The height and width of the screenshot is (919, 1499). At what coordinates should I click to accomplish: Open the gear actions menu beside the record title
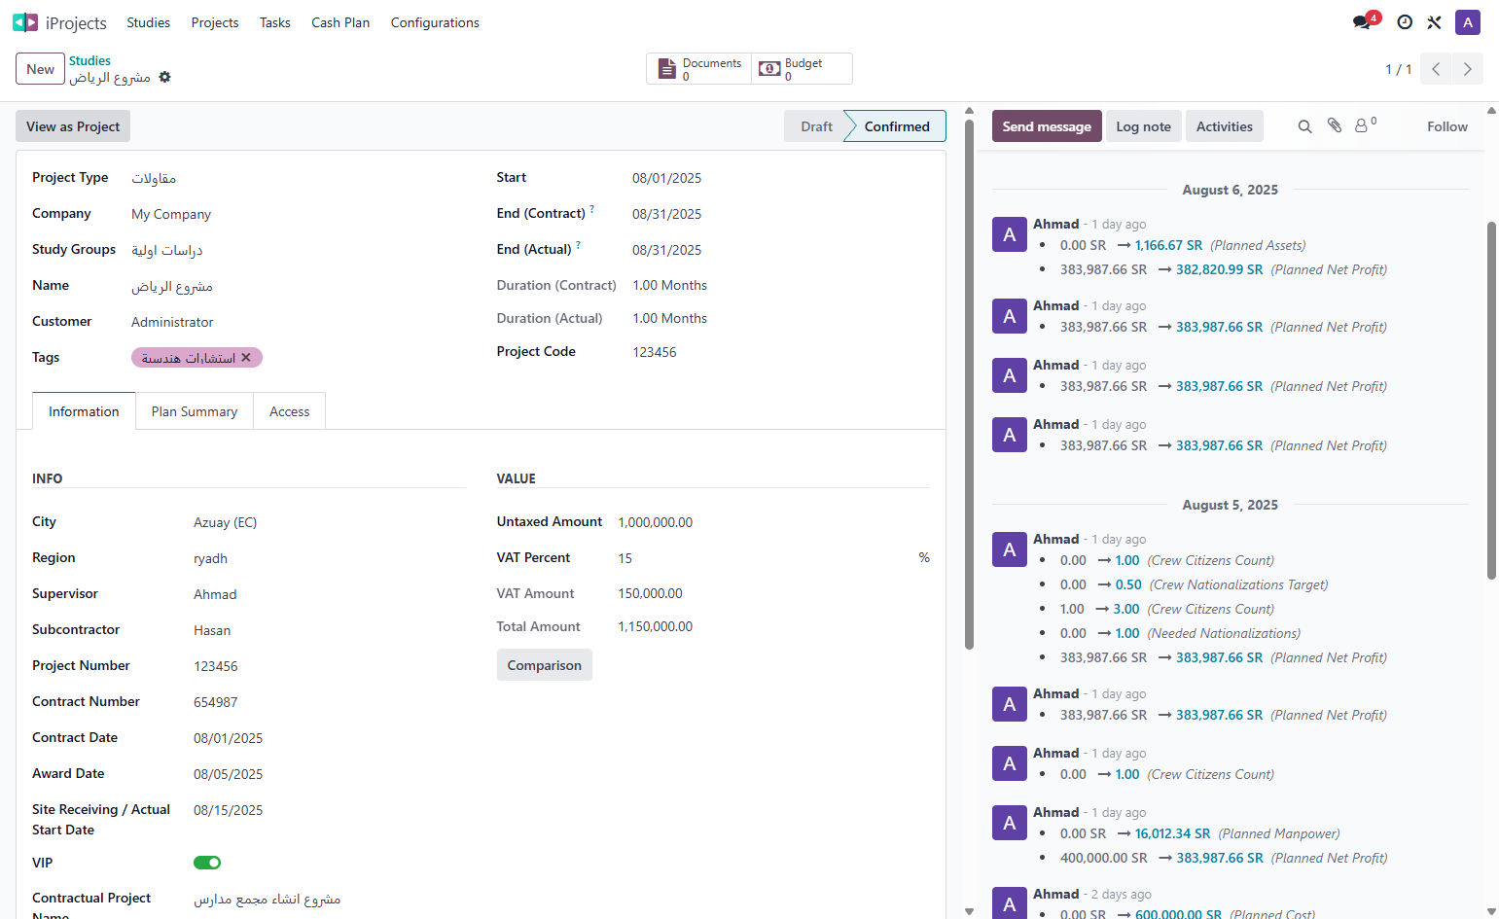tap(165, 77)
